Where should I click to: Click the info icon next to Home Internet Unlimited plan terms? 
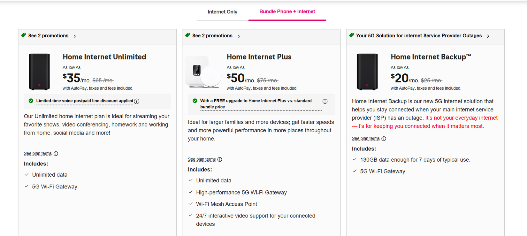click(x=56, y=153)
